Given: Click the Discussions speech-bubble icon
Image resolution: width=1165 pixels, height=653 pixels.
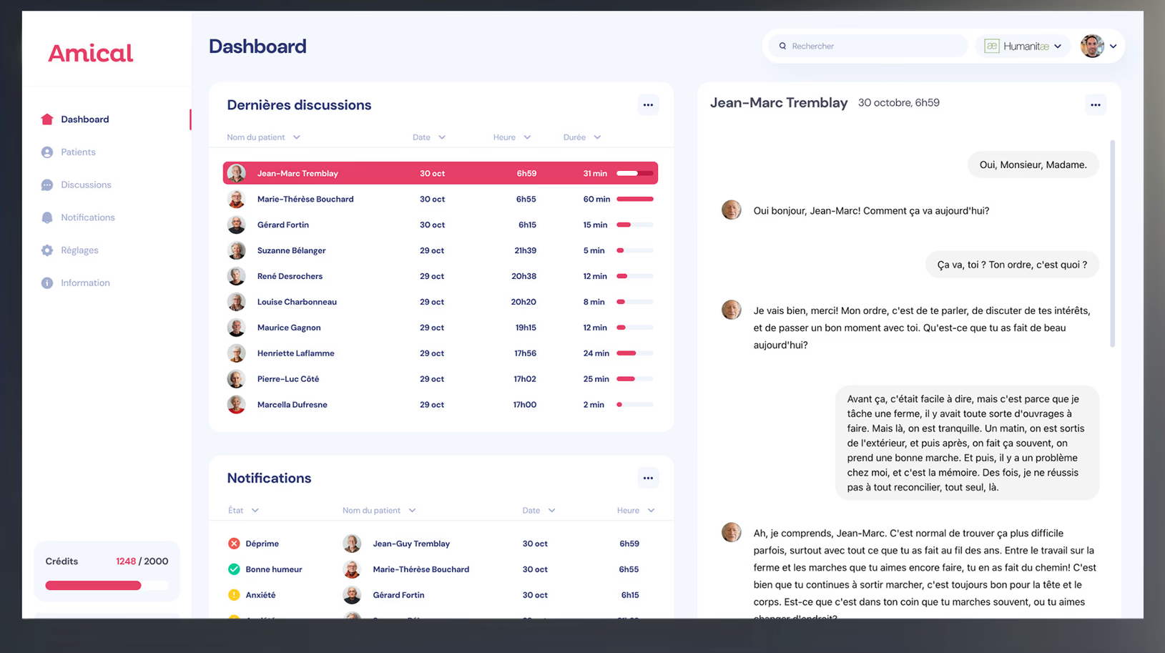Looking at the screenshot, I should pos(46,185).
